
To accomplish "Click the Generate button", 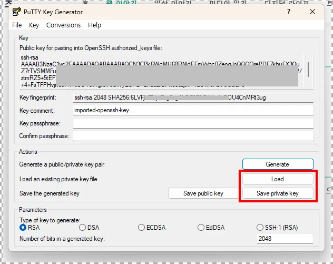I will (278, 164).
